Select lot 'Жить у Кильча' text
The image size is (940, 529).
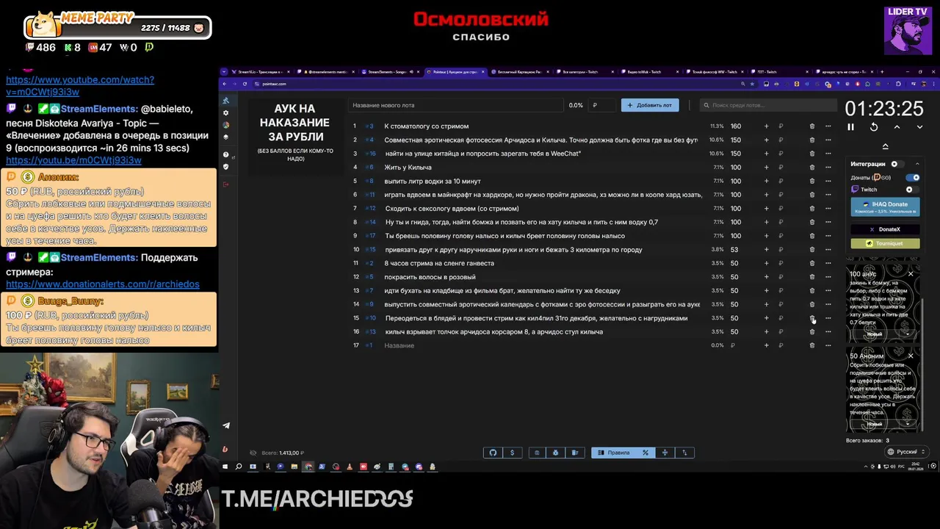click(x=408, y=168)
